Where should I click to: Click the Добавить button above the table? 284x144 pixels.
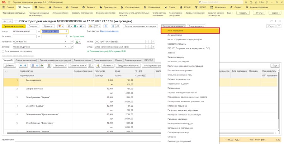coord(9,66)
